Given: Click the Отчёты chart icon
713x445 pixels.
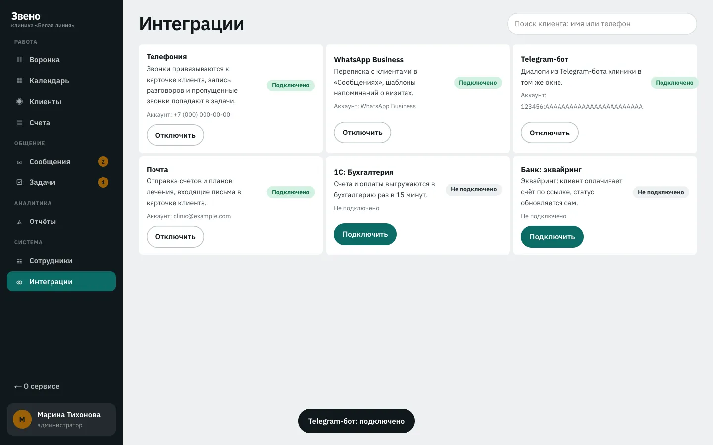Looking at the screenshot, I should click(19, 222).
